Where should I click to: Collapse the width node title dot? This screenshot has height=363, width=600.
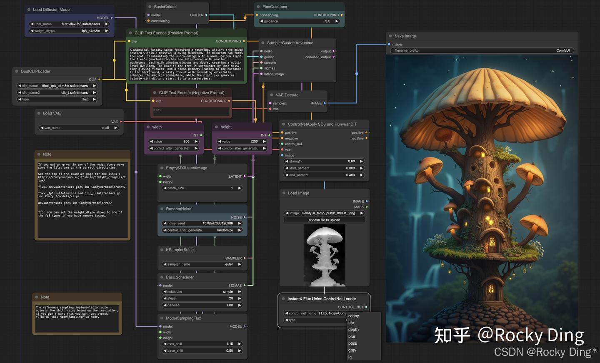(x=148, y=127)
